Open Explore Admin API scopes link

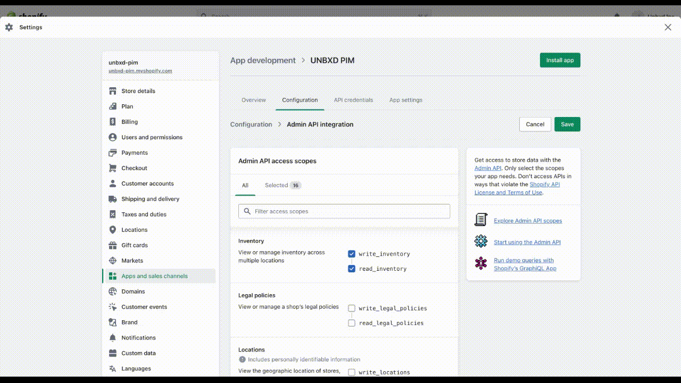coord(528,221)
